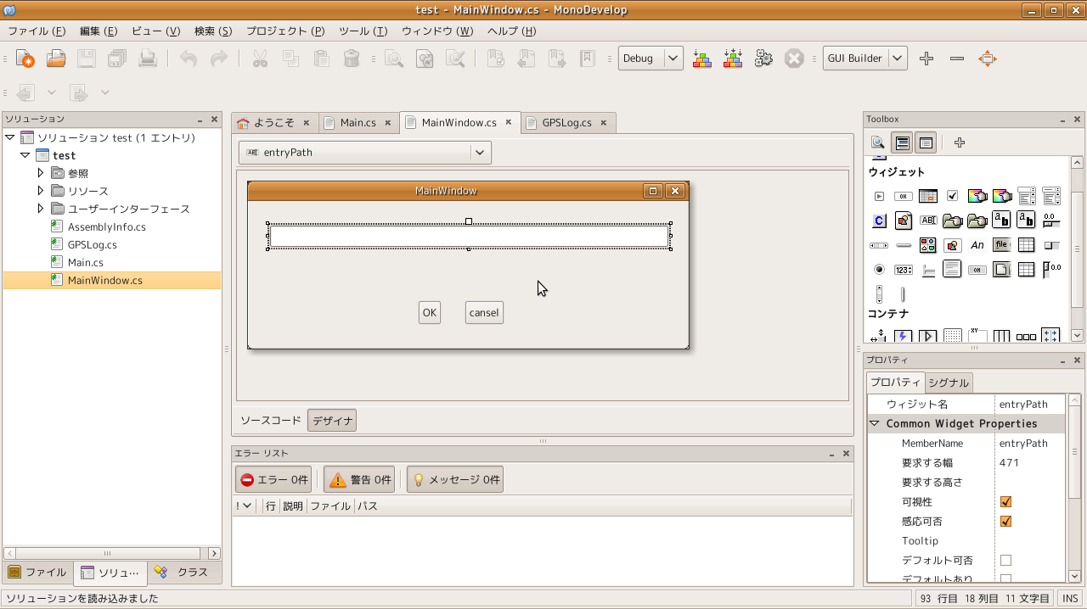Click the Toolbox vertical scrollbar
The width and height of the screenshot is (1087, 609).
tap(1077, 249)
